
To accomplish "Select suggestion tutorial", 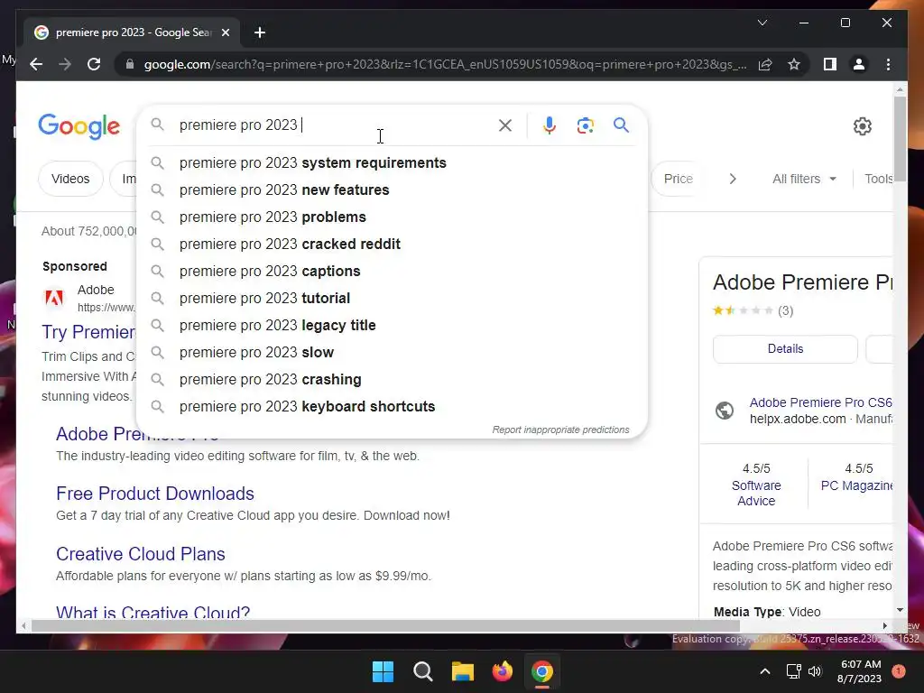I will point(392,298).
